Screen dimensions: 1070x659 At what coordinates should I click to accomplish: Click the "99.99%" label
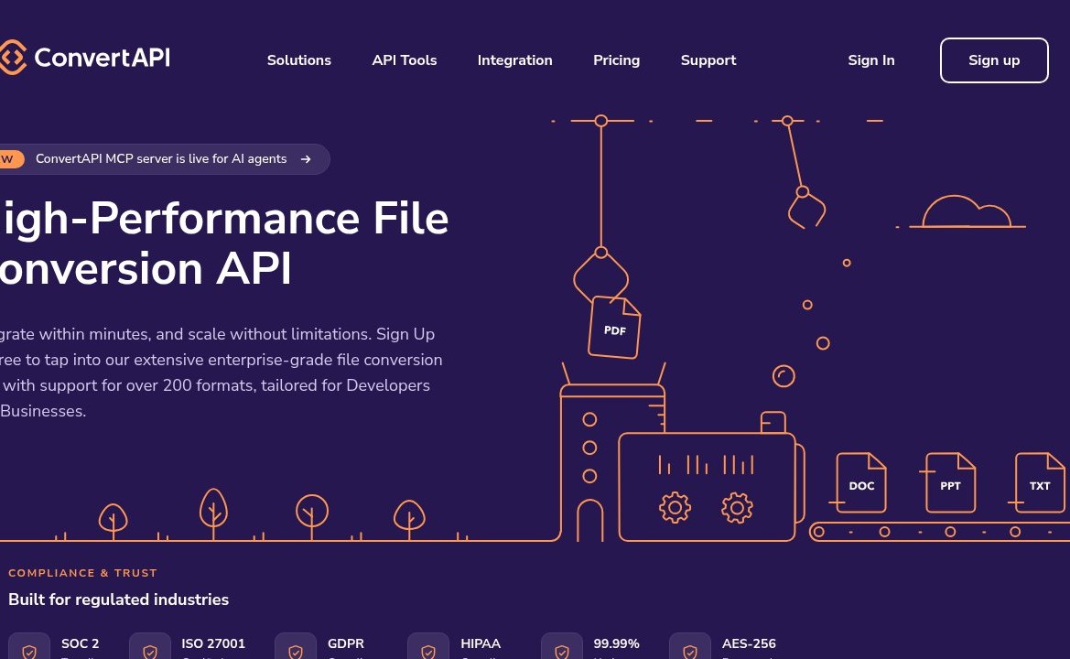[616, 643]
